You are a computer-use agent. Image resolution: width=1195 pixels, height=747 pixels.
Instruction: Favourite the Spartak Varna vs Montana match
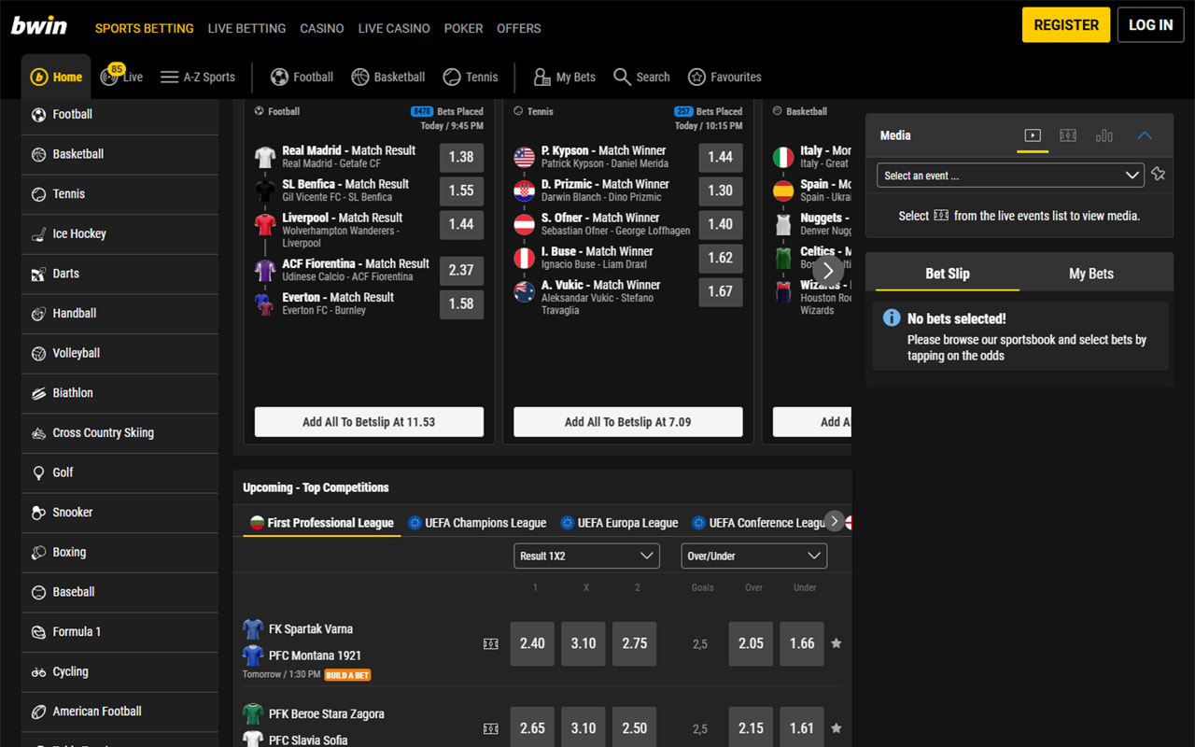click(836, 643)
